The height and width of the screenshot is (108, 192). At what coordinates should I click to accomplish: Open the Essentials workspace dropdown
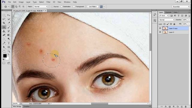(x=181, y=7)
